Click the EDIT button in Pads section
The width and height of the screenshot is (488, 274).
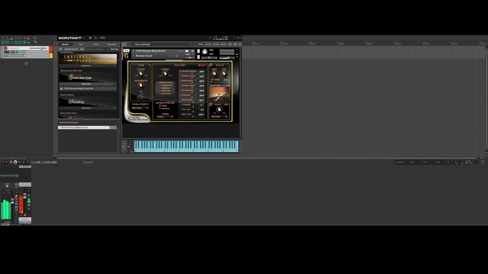(x=226, y=105)
